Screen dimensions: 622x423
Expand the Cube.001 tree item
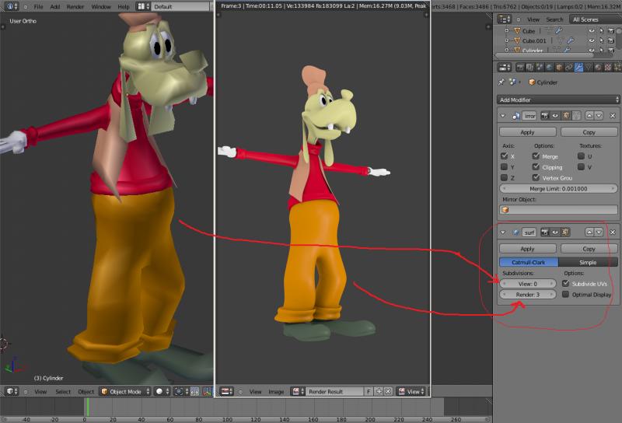click(x=507, y=40)
